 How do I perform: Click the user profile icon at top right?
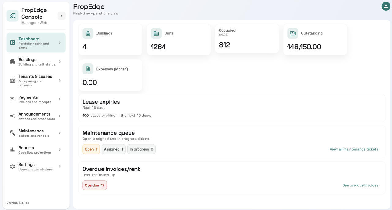click(x=386, y=6)
